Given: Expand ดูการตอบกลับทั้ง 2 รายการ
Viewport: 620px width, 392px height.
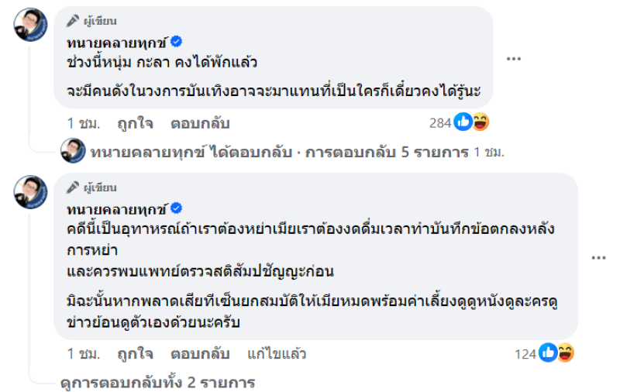Looking at the screenshot, I should [x=158, y=382].
